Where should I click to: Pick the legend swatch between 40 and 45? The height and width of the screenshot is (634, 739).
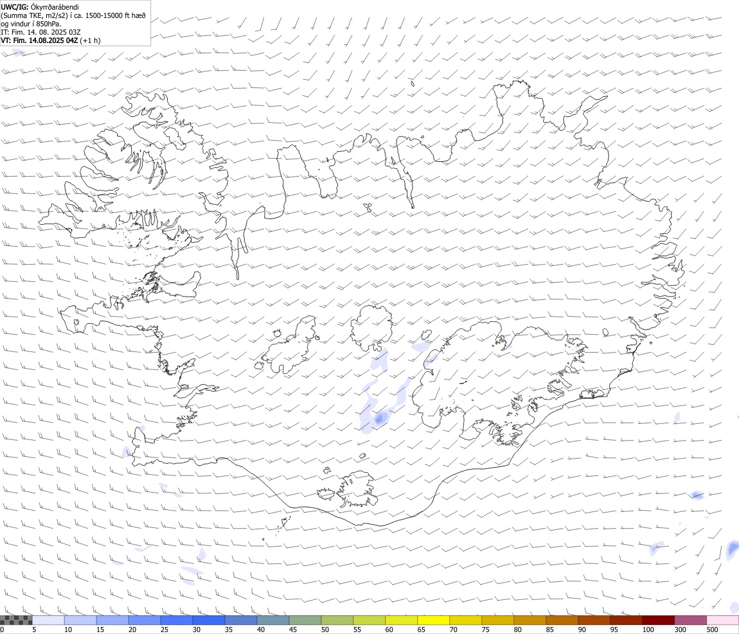coord(273,620)
